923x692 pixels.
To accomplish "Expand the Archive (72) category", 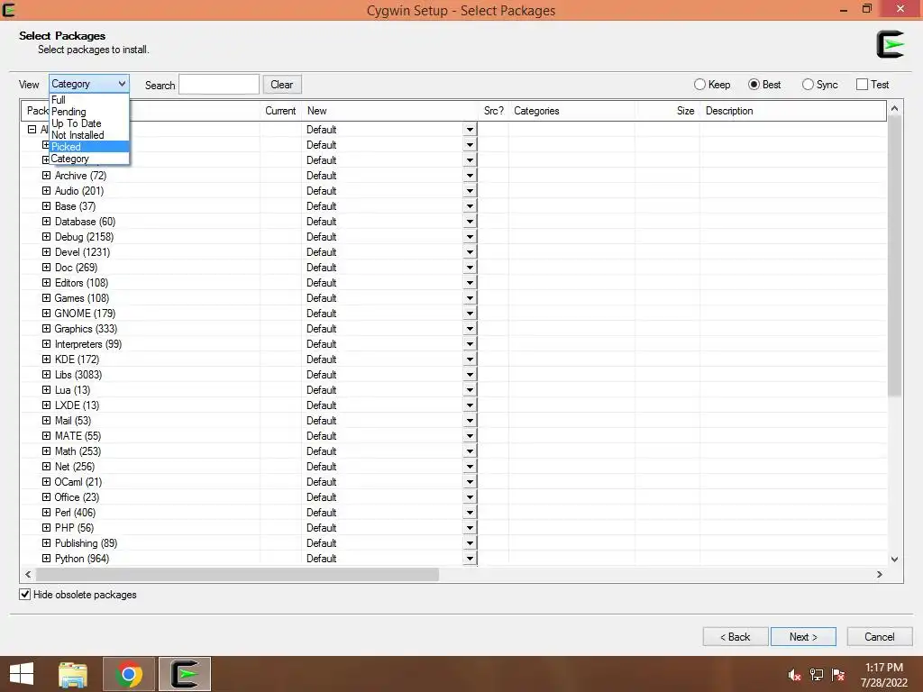I will 47,176.
